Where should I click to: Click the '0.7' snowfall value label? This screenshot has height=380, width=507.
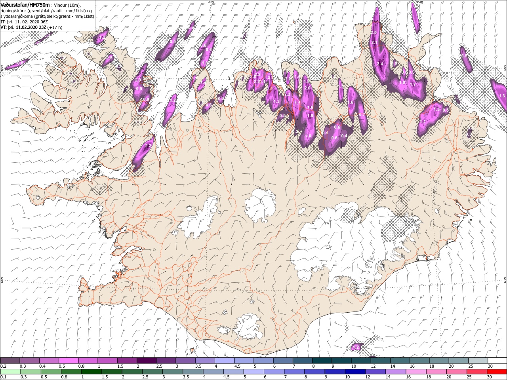(x=362, y=114)
